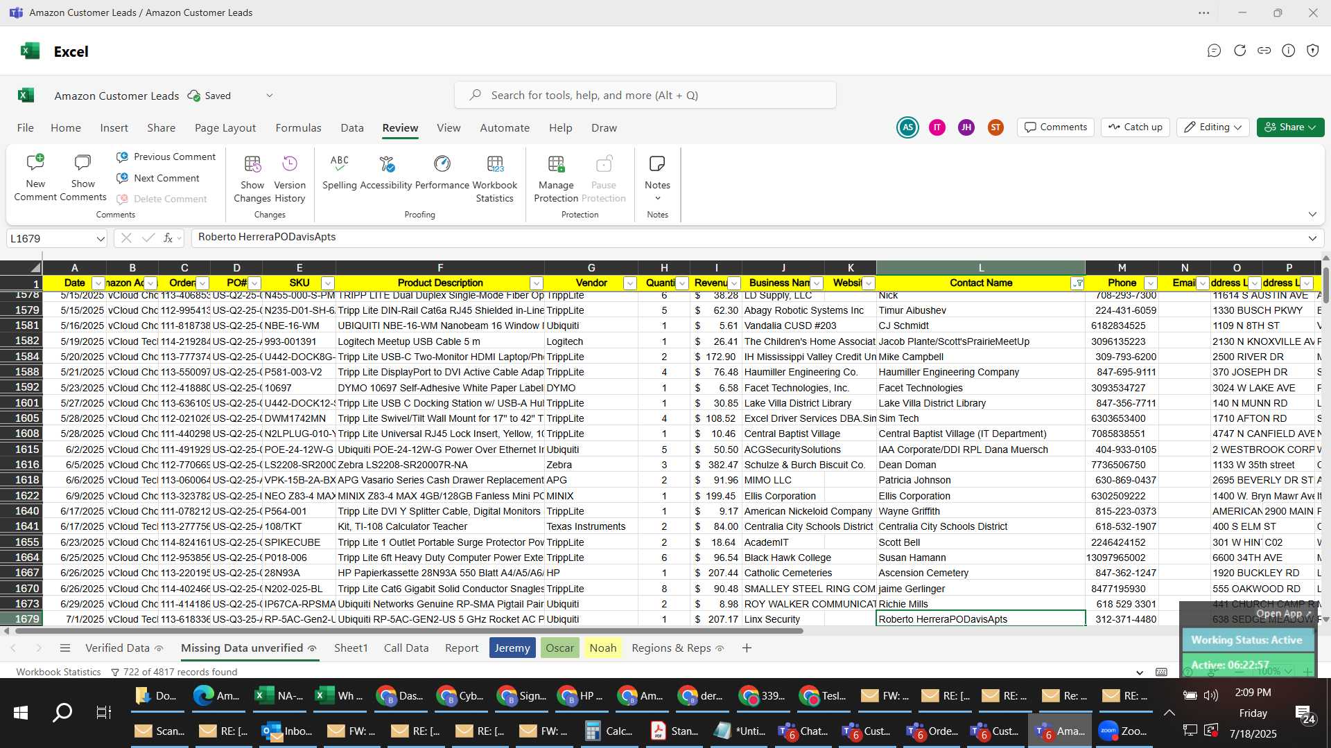
Task: Open Zoom from the taskbar
Action: [1123, 731]
